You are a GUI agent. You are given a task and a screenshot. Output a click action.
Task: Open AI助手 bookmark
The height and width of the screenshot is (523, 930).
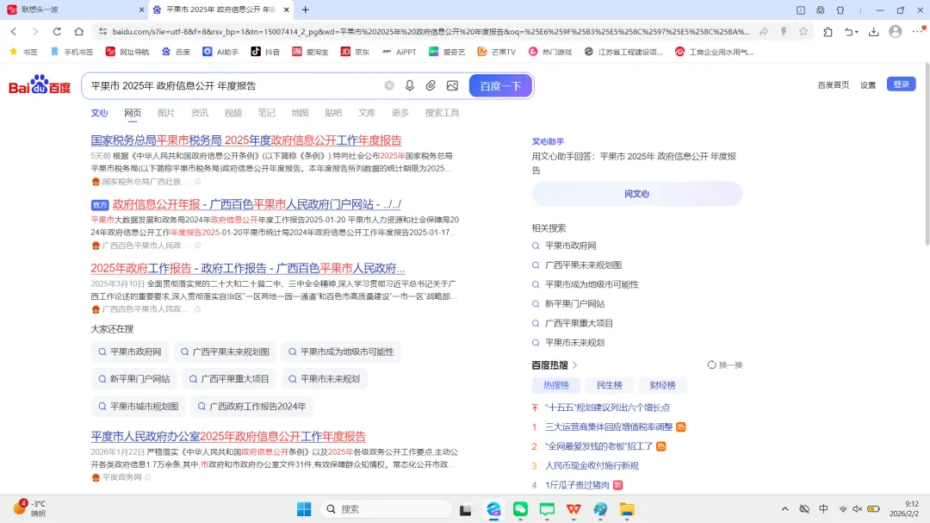tap(220, 52)
